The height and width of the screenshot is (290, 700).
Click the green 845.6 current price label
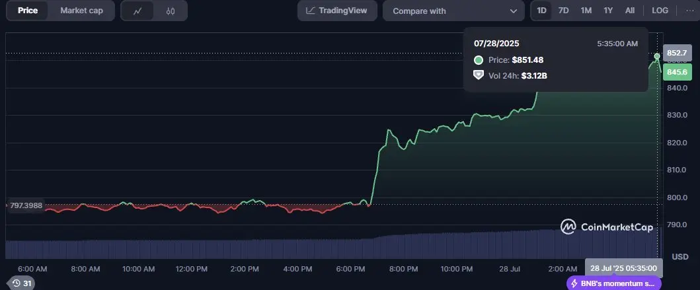[x=677, y=72]
